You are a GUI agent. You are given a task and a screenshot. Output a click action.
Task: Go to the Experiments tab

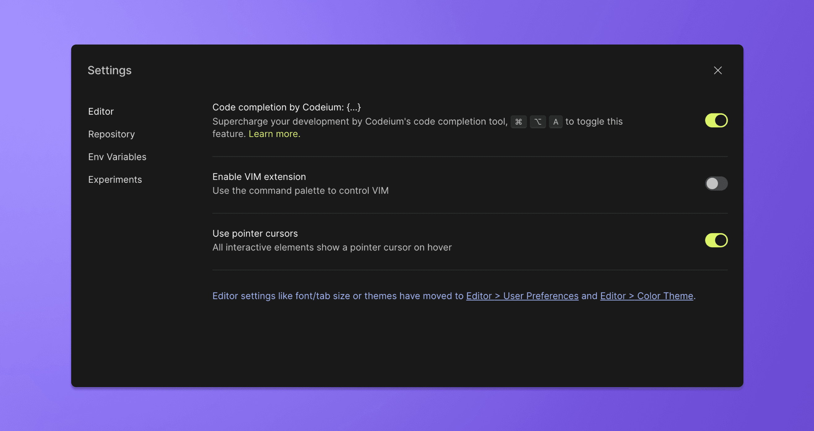(115, 180)
